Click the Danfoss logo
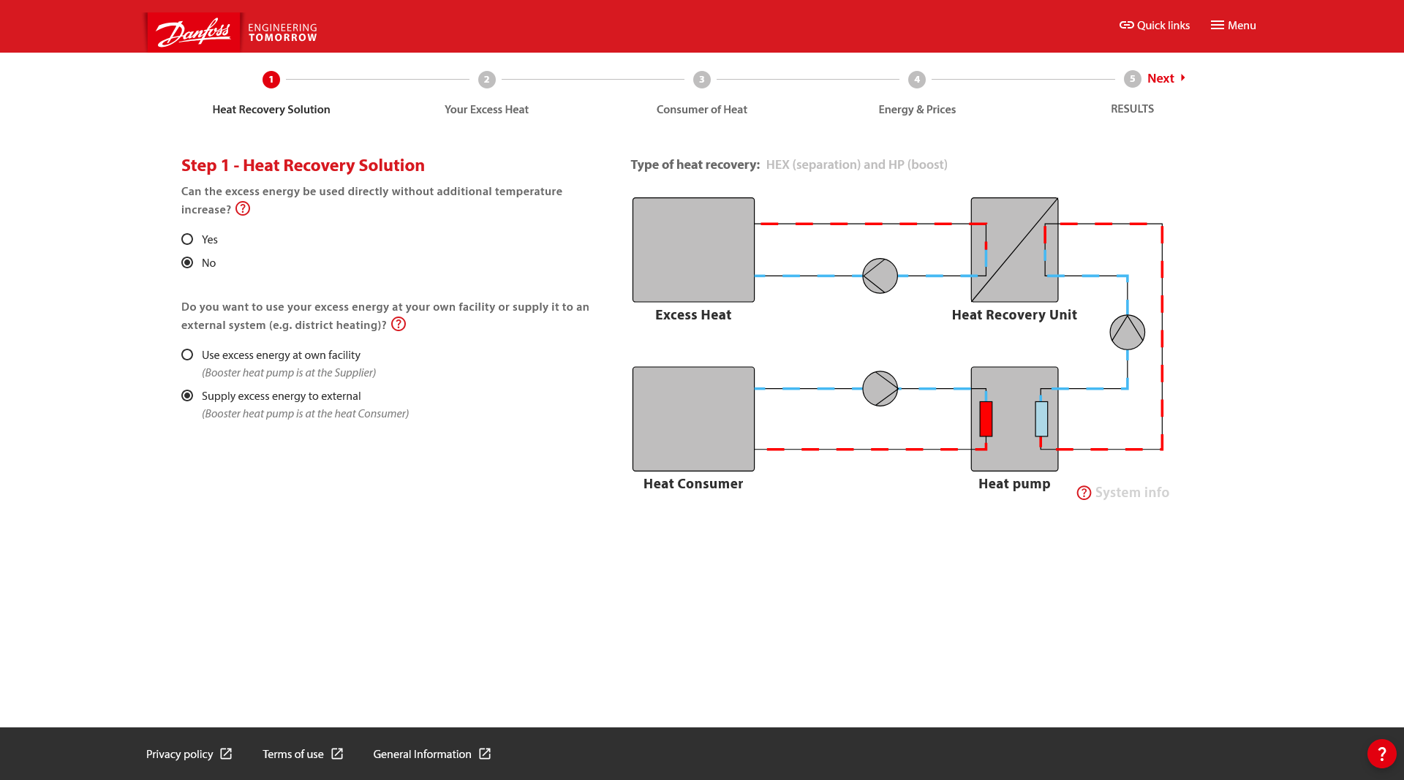 [194, 32]
